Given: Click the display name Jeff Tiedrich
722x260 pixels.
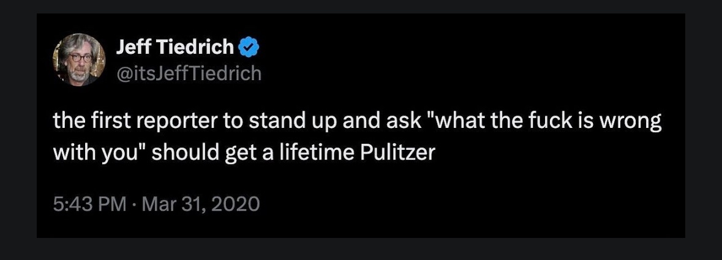Looking at the screenshot, I should 175,46.
